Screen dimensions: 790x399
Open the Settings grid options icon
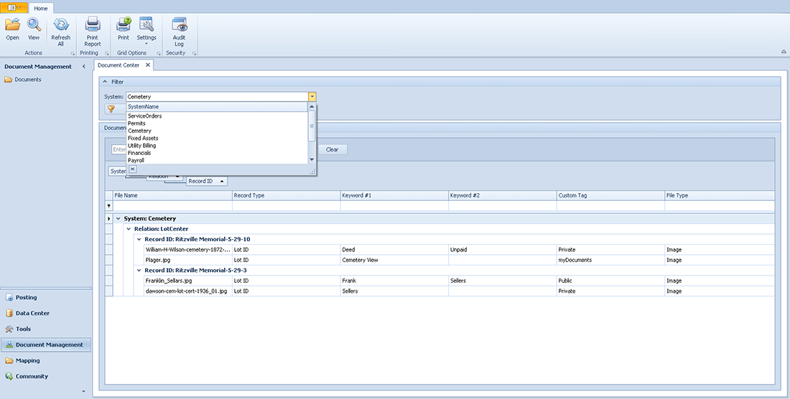146,31
